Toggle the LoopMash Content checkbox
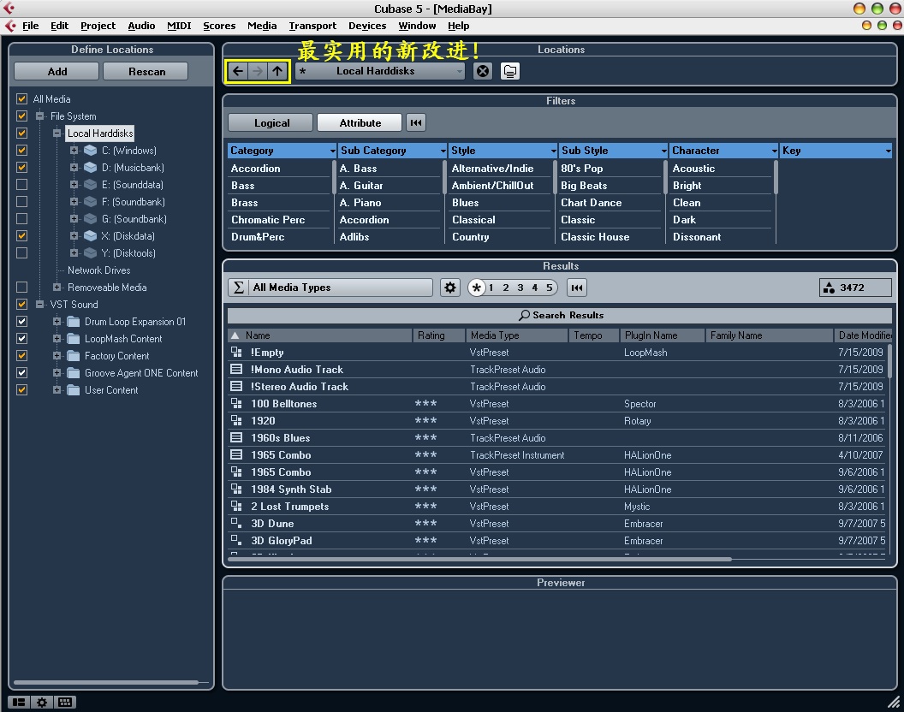The width and height of the screenshot is (904, 712). click(22, 338)
